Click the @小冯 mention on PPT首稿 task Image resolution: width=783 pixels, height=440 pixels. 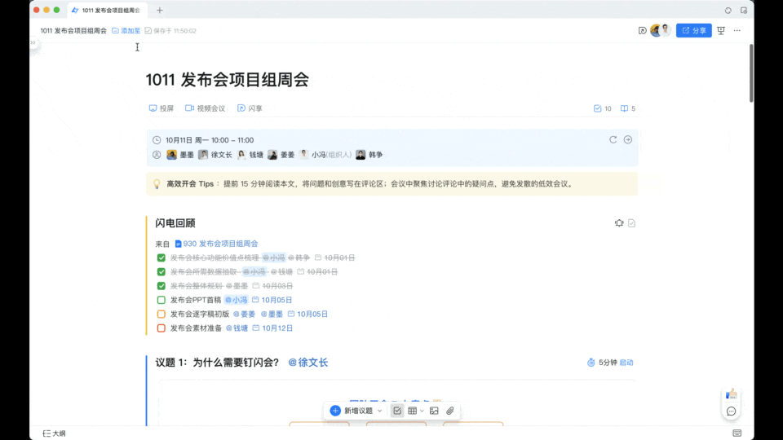237,300
